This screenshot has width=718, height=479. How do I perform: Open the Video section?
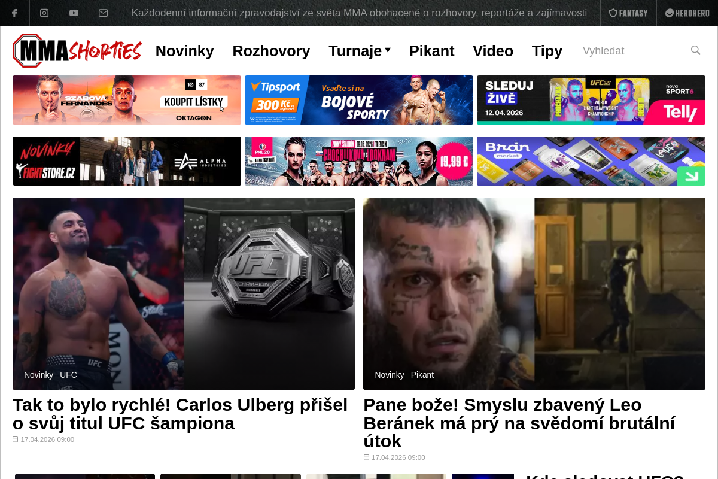(x=493, y=51)
